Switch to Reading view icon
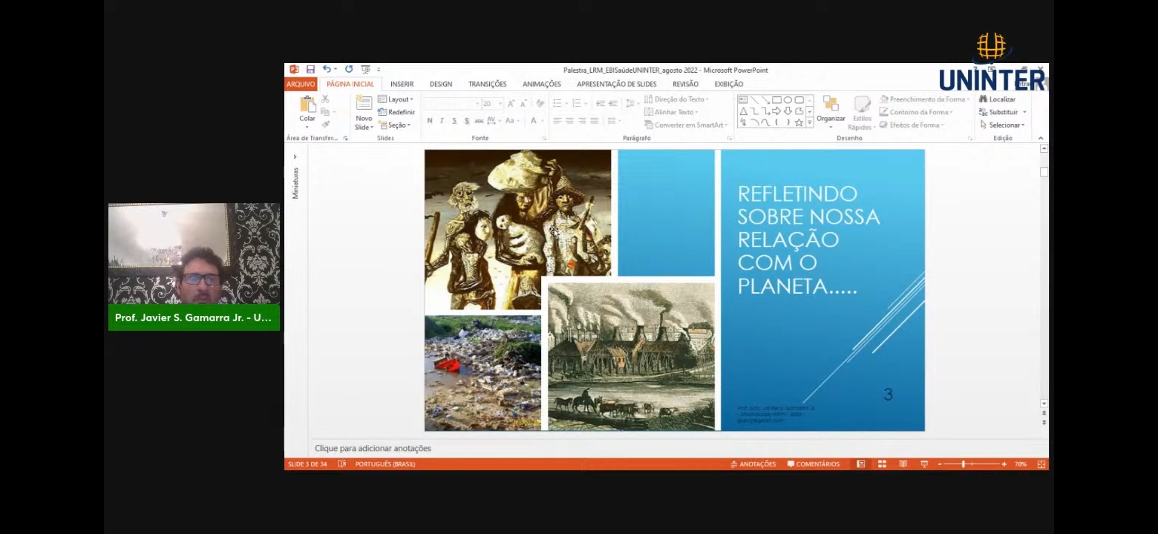Viewport: 1158px width, 534px height. coord(903,464)
